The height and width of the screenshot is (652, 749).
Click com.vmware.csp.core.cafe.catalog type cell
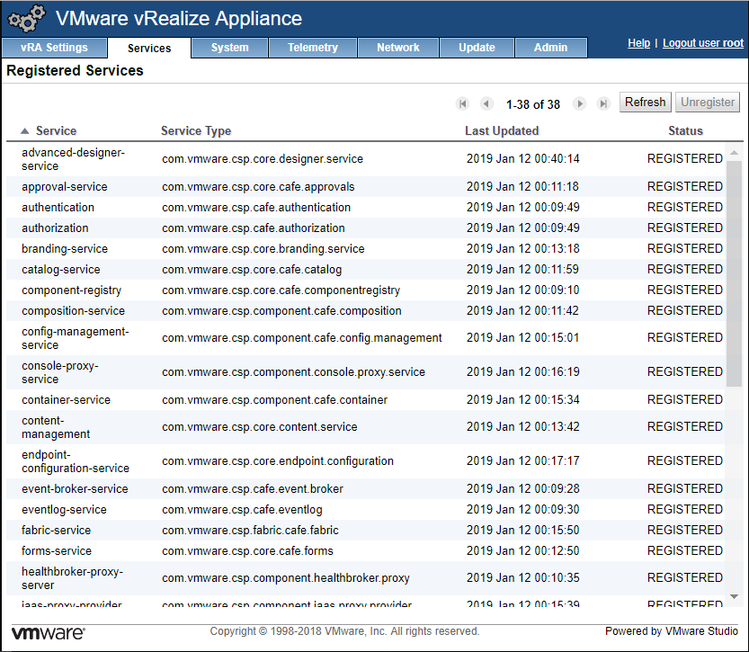pos(252,270)
